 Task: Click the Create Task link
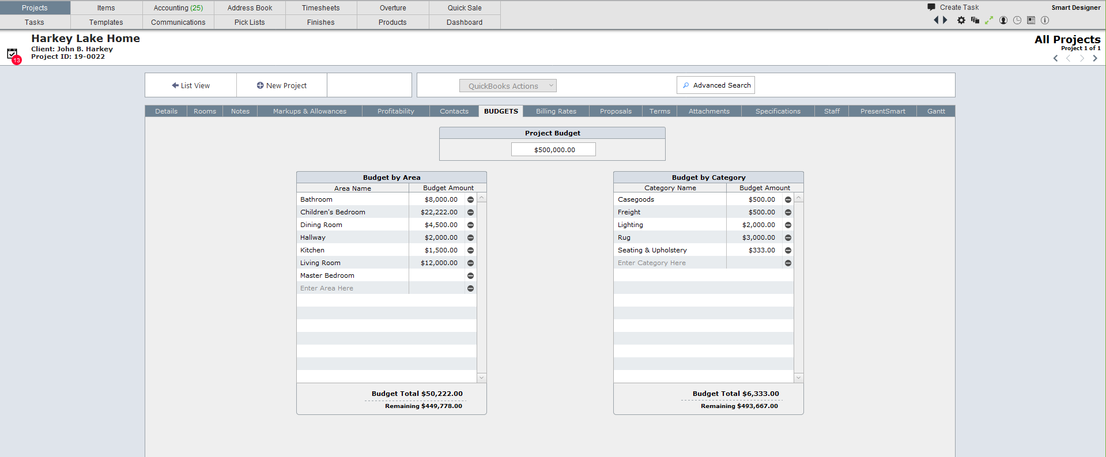(959, 7)
